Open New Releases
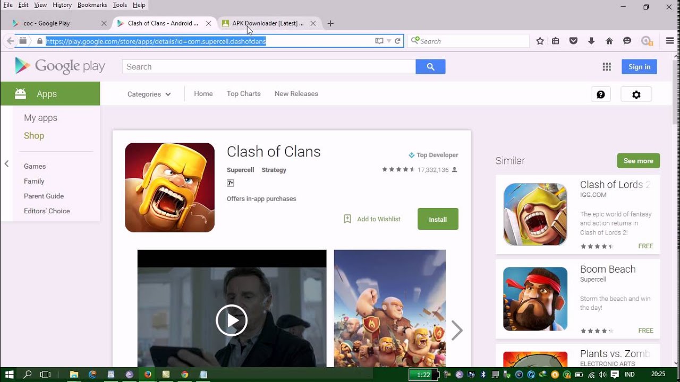This screenshot has width=680, height=382. click(296, 93)
